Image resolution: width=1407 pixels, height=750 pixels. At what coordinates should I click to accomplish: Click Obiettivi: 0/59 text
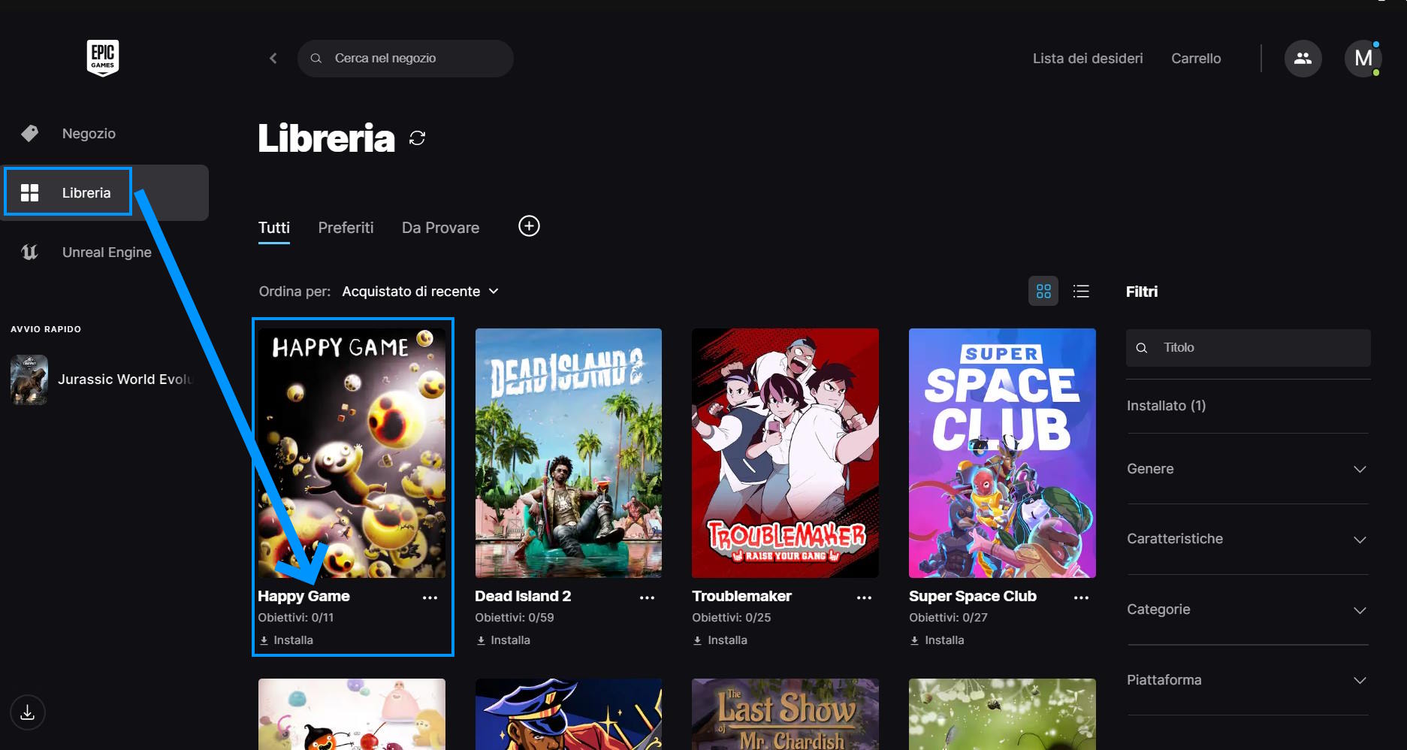click(x=515, y=618)
